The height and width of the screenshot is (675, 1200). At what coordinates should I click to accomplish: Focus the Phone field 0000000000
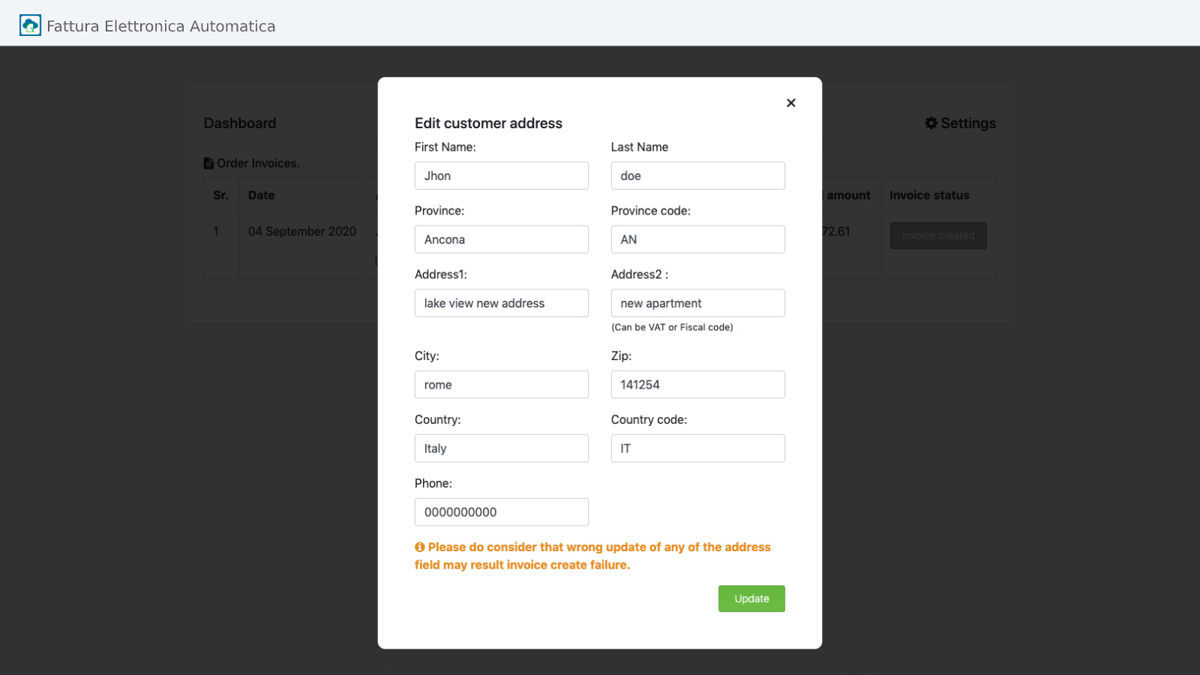pos(502,512)
